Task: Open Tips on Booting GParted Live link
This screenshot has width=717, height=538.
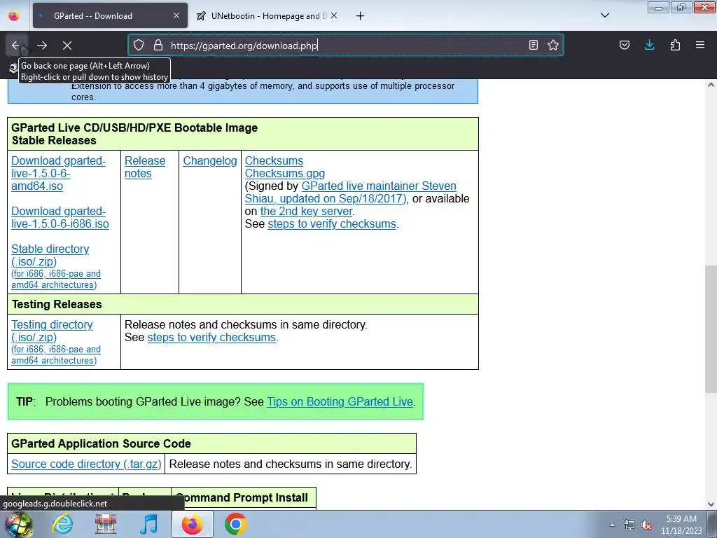Action: (340, 401)
